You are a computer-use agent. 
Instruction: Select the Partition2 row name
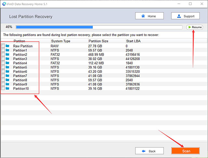click(x=20, y=55)
